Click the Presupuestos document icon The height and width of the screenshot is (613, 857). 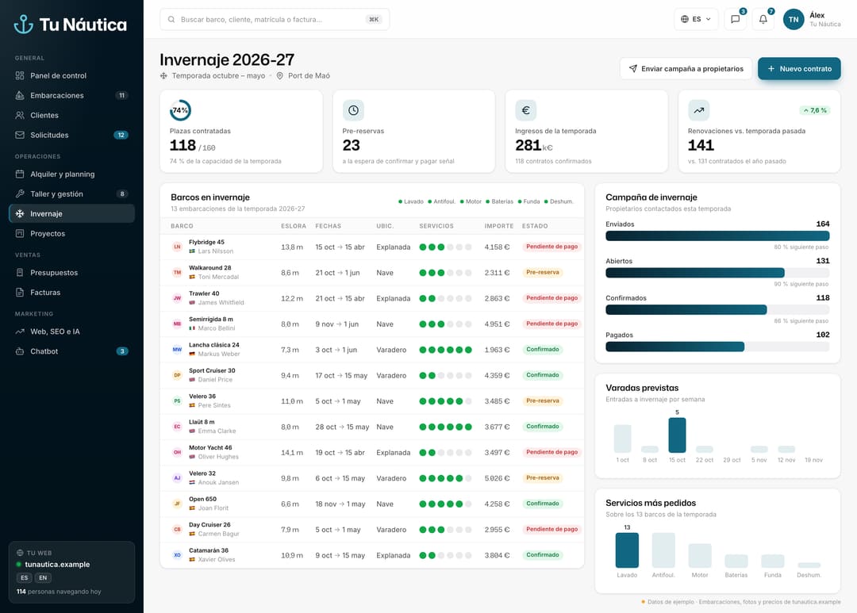coord(20,273)
